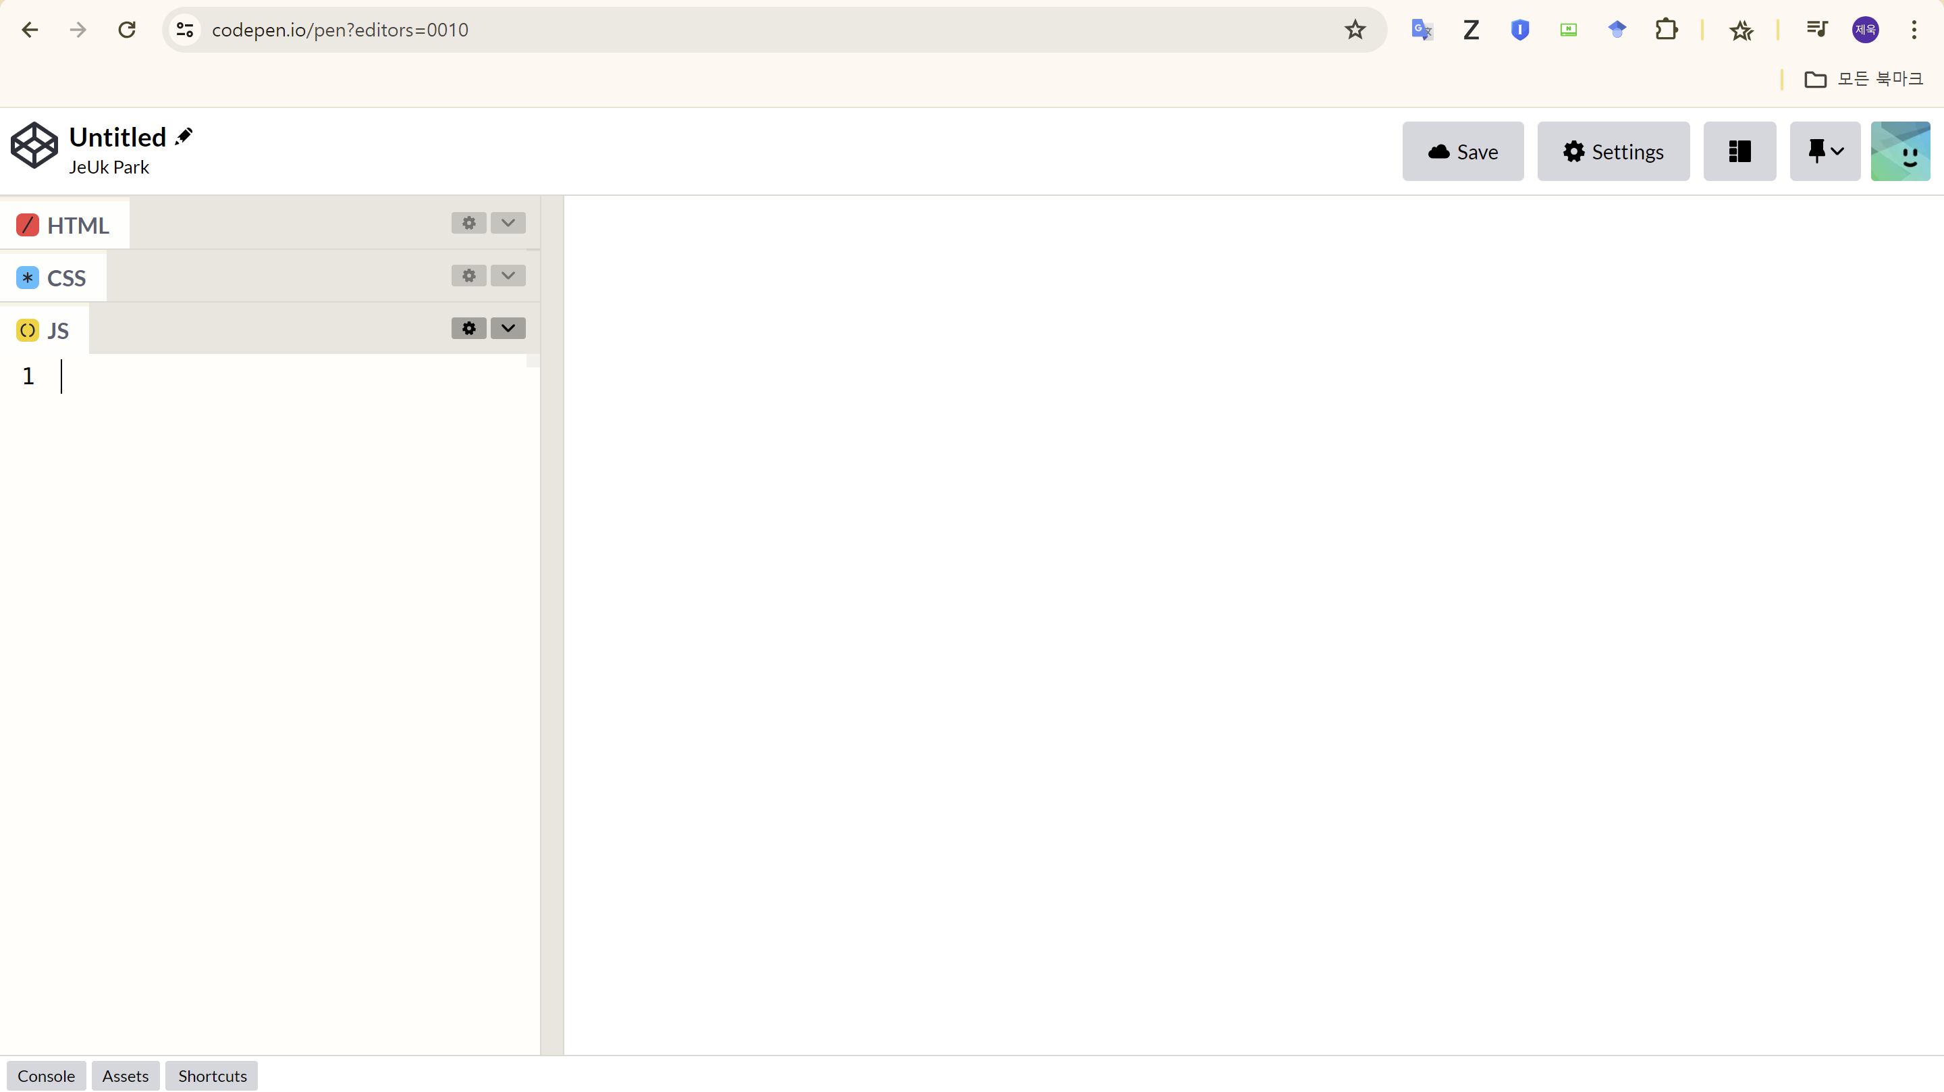Switch to the CSS editor tab
The width and height of the screenshot is (1944, 1092).
point(53,278)
